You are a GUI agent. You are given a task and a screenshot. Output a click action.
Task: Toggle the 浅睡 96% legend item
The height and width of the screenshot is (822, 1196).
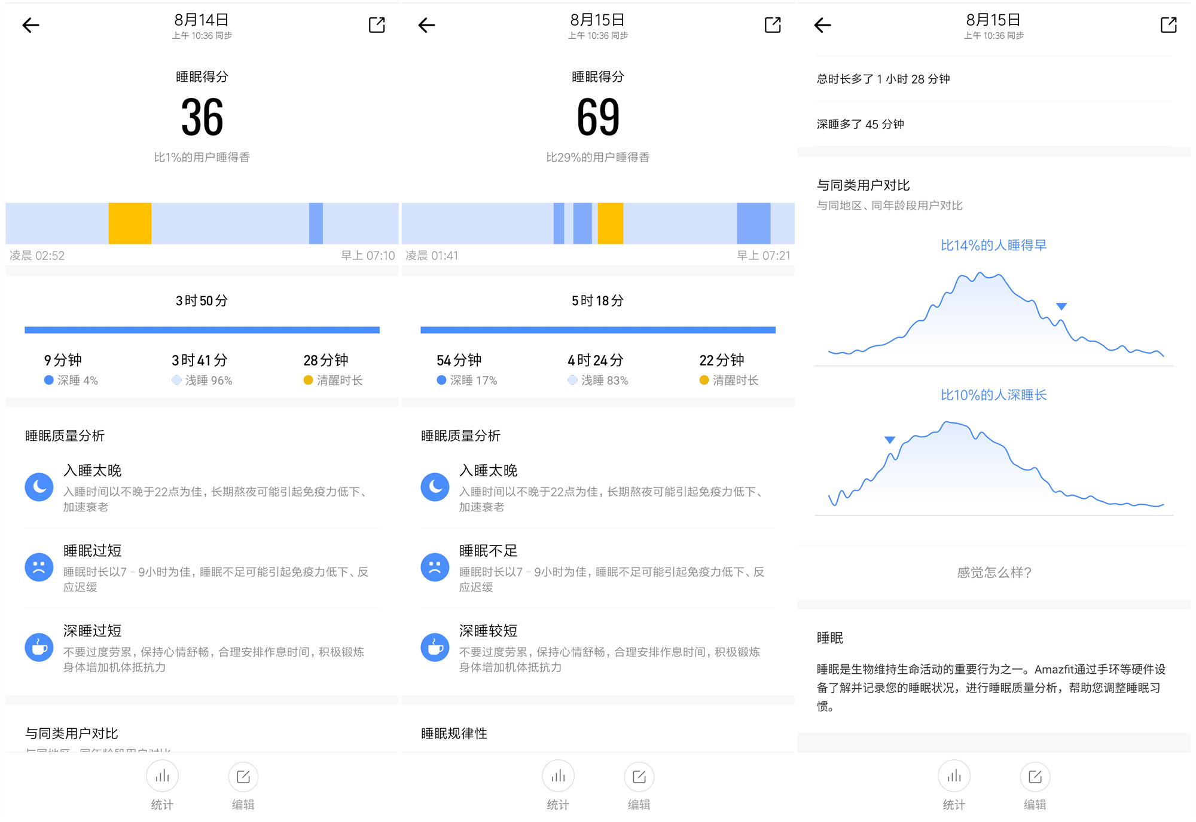click(x=202, y=380)
